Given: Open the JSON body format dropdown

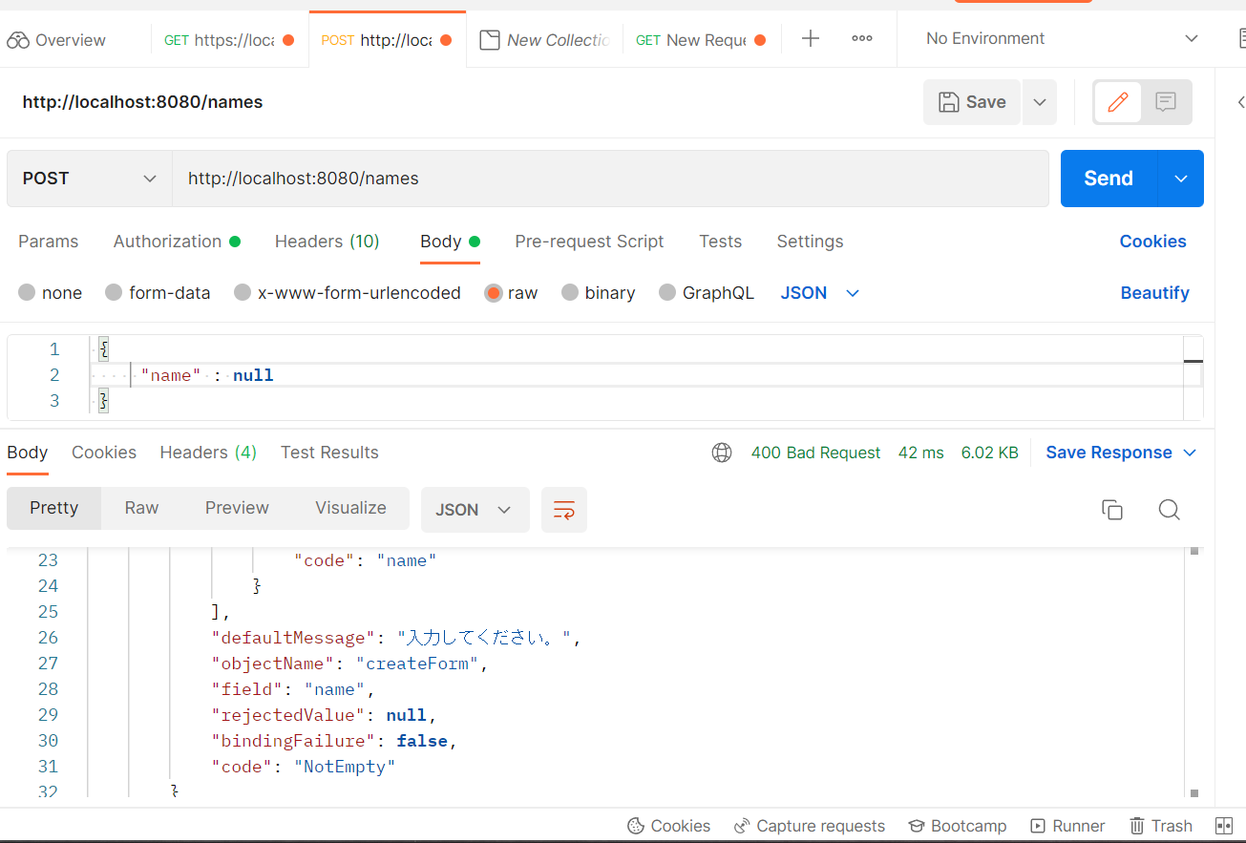Looking at the screenshot, I should [818, 292].
